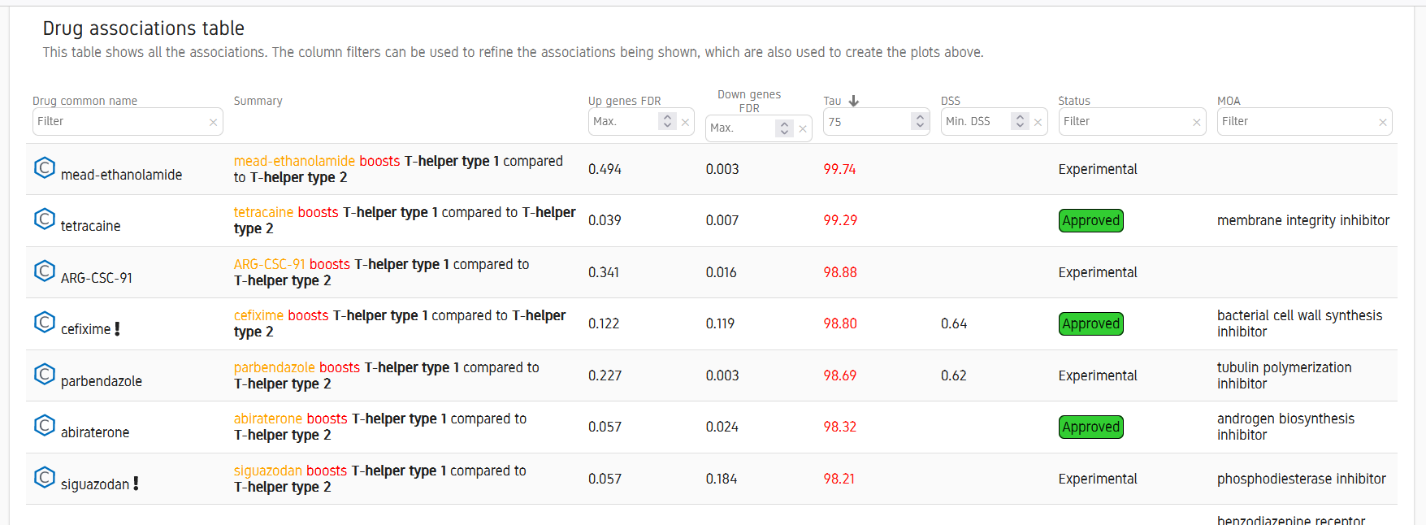Viewport: 1426px width, 525px height.
Task: Select the compound icon next to ARG-CSC-91
Action: click(45, 271)
